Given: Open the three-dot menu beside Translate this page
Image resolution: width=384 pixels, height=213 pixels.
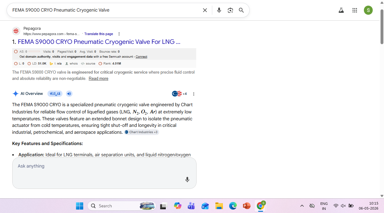Looking at the screenshot, I should (119, 34).
